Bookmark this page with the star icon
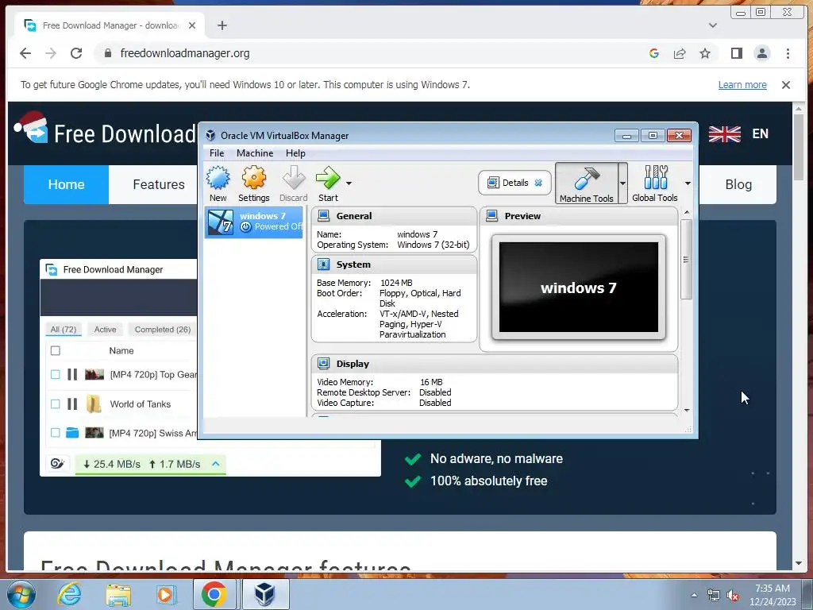 705,53
